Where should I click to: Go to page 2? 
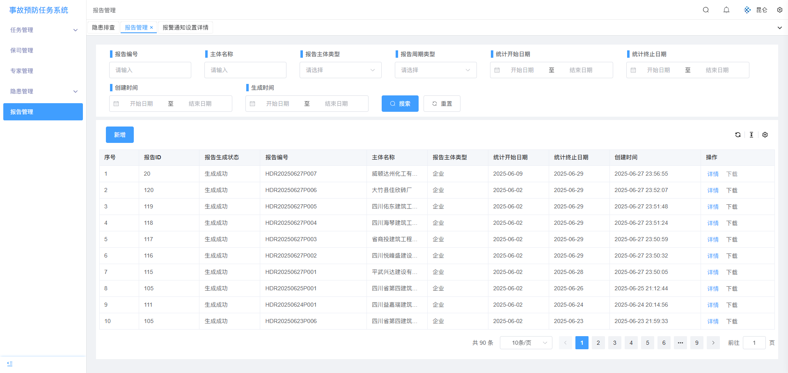pos(598,343)
